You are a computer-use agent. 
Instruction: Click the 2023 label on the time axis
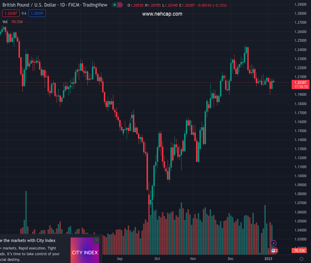(x=268, y=259)
